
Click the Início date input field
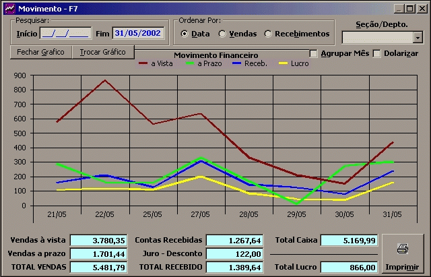[65, 33]
